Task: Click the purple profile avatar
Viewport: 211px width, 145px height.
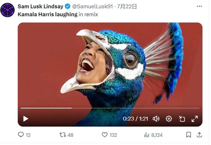Action: click(8, 10)
